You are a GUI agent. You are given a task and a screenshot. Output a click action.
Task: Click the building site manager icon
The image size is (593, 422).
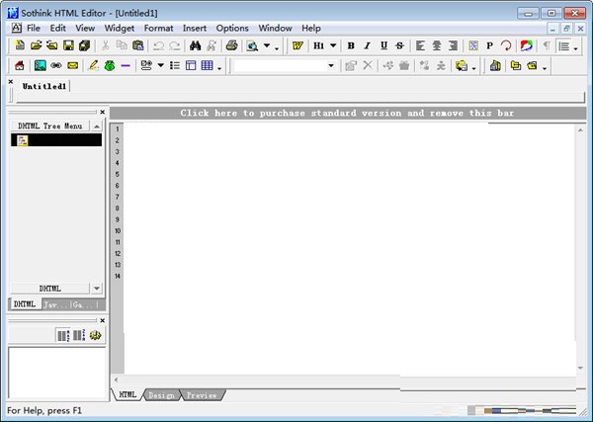[495, 66]
